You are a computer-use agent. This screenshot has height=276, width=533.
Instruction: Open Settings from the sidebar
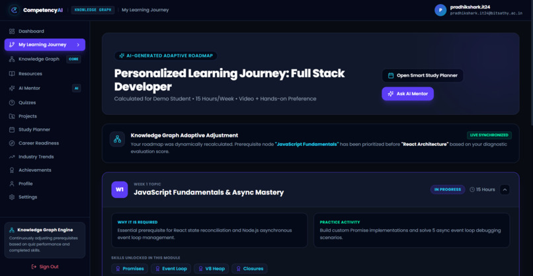coord(45,197)
